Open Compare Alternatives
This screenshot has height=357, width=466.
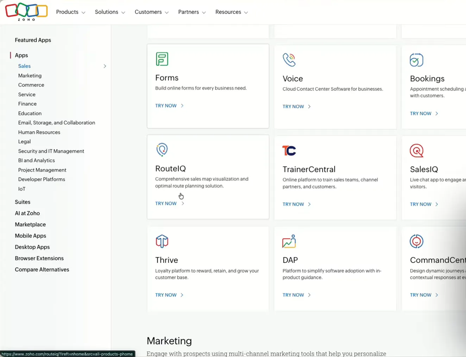pos(42,270)
